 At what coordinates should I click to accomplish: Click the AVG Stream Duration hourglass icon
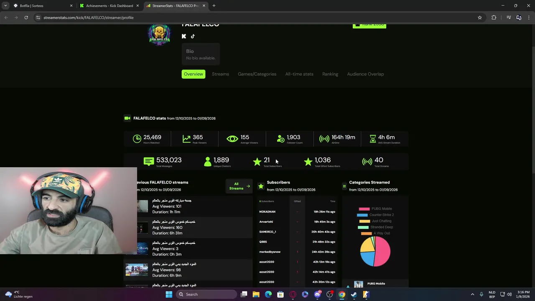pyautogui.click(x=373, y=139)
